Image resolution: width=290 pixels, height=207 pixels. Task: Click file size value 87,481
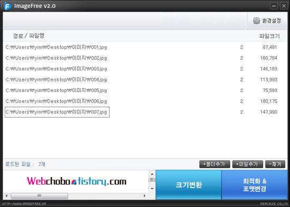(269, 47)
